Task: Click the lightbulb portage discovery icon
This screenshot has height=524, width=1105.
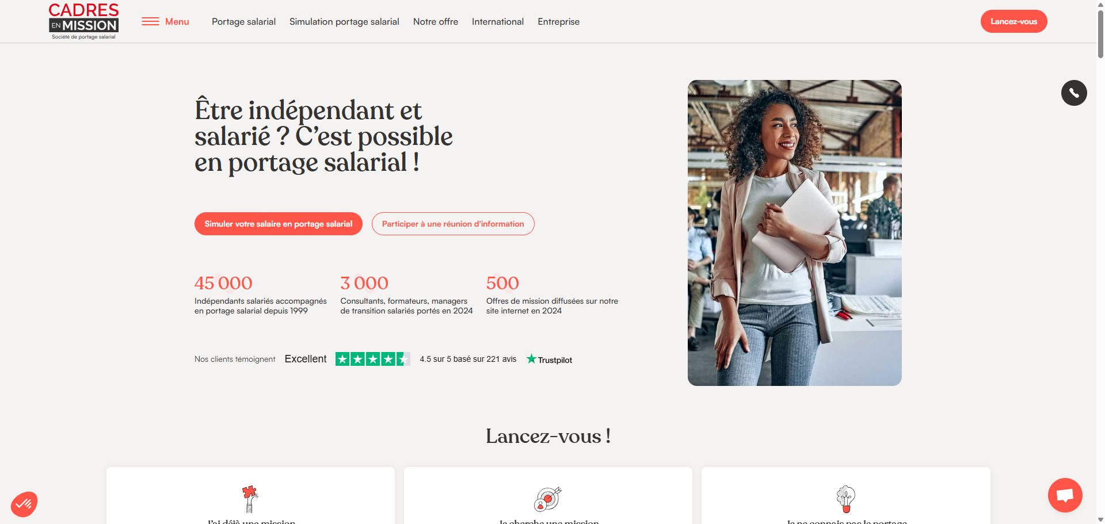Action: [845, 499]
